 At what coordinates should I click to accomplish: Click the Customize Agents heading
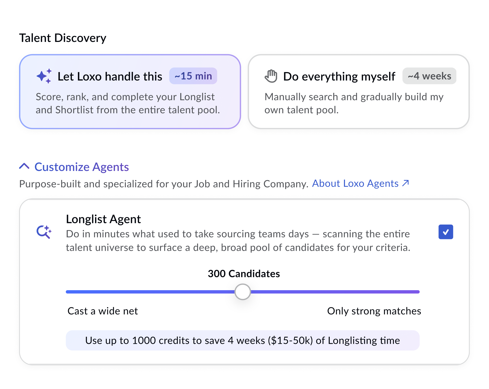82,167
